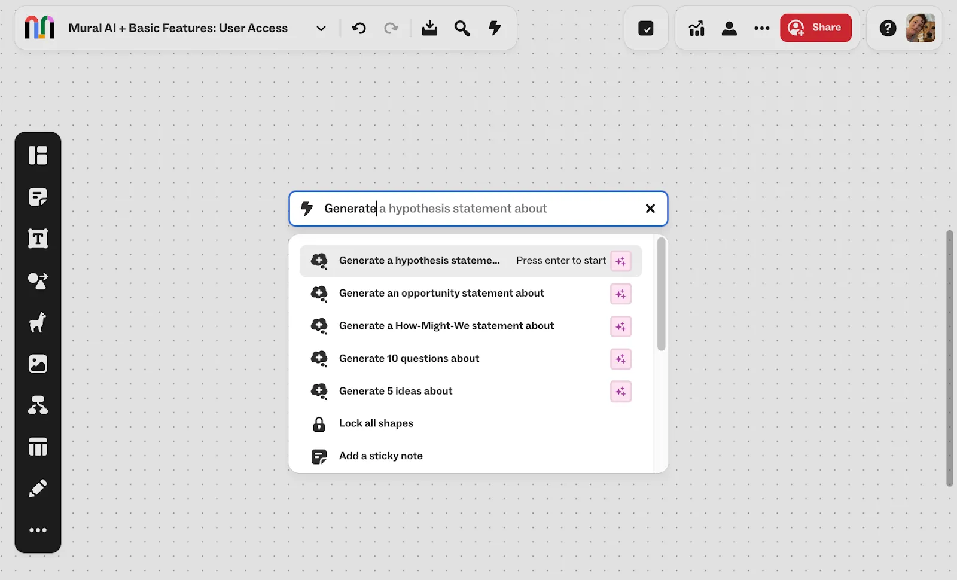Click AI sparkle badge on opportunity statement row
The height and width of the screenshot is (580, 957).
tap(621, 294)
